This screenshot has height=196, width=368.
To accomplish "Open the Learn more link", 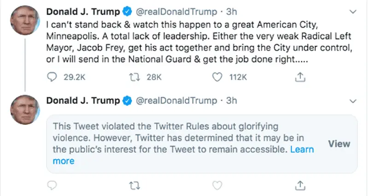I will click(302, 150).
